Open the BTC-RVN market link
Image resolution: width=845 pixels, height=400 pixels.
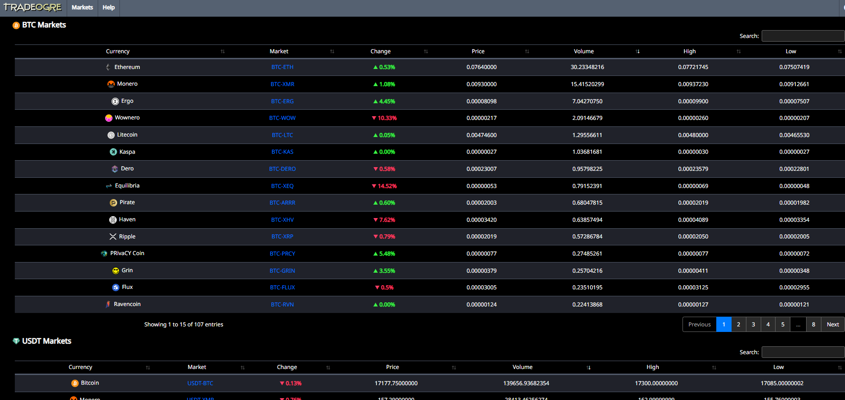tap(282, 305)
